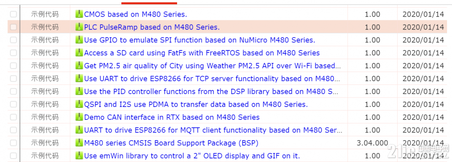Check the box on the PLC PulseRamp row
This screenshot has width=452, height=162.
(x=13, y=27)
